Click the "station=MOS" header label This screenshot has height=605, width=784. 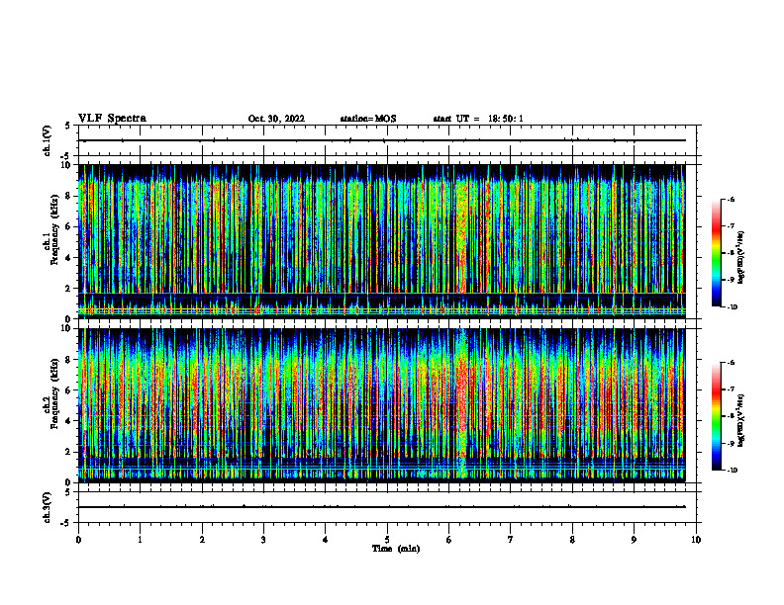pos(368,119)
